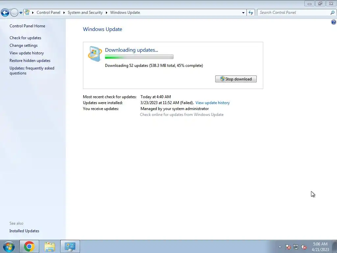Expand the arrow after Control Panel breadcrumb
Image resolution: width=337 pixels, height=253 pixels.
64,13
